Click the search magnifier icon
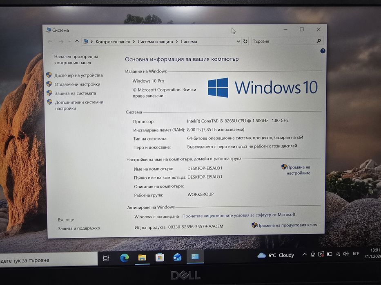This screenshot has width=381, height=285. 319,41
